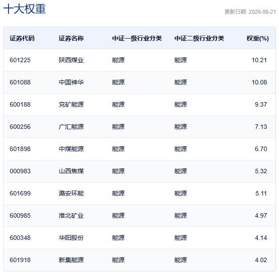Viewport: 279px width, 275px height.
Task: Click weight value 4.97
Action: [261, 216]
